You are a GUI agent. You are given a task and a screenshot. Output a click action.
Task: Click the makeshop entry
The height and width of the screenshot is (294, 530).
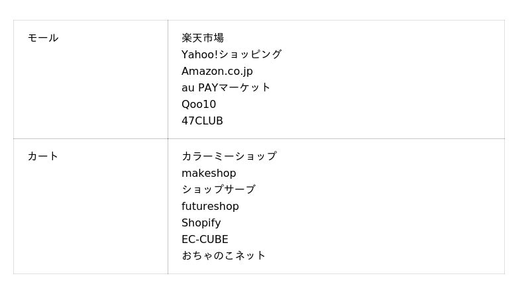click(x=209, y=173)
